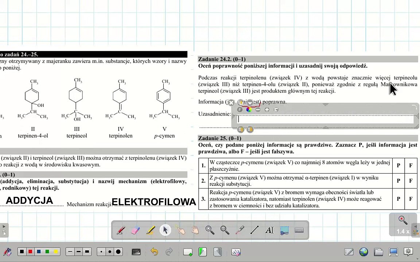Viewport: 420px width, 262px height.
Task: Select the blue pen color
Action: [x=39, y=252]
